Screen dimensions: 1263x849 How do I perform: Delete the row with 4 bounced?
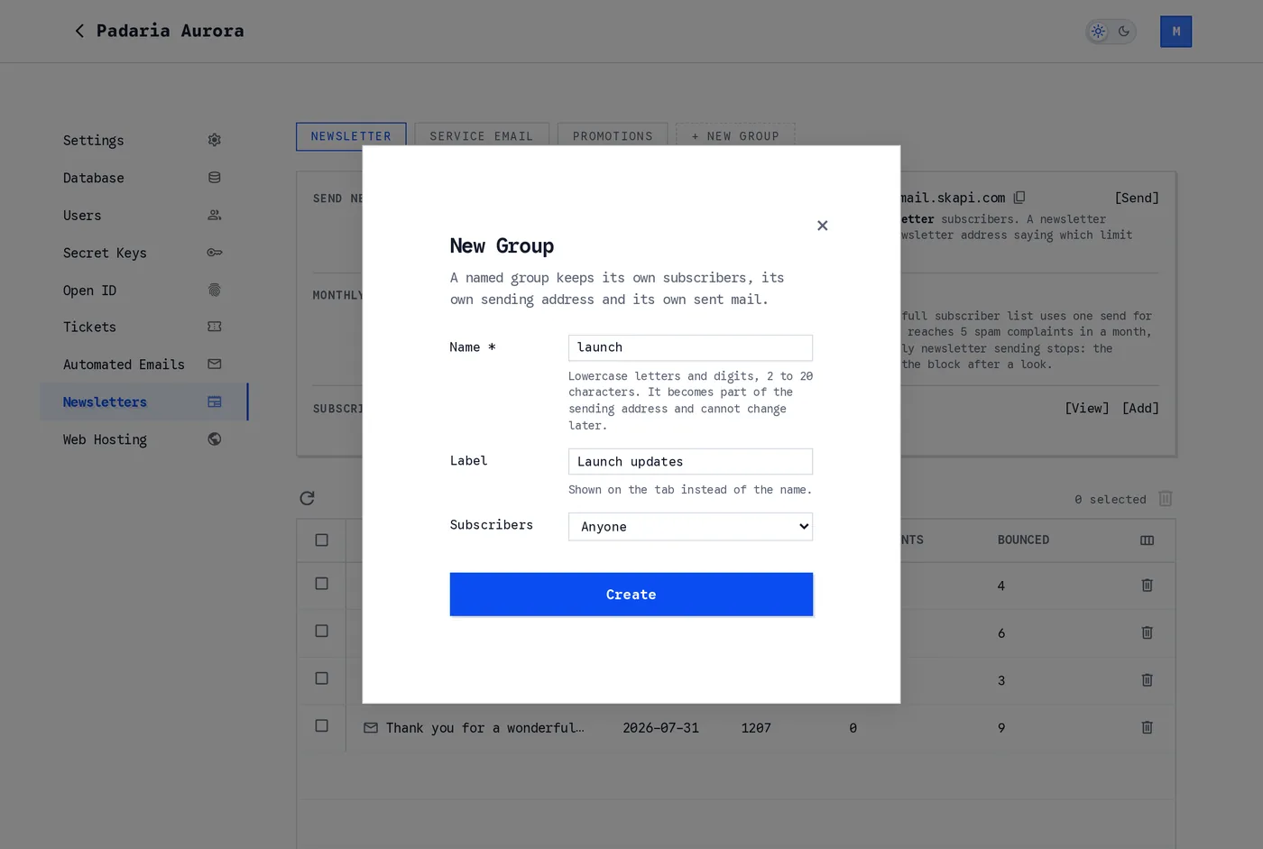tap(1148, 586)
